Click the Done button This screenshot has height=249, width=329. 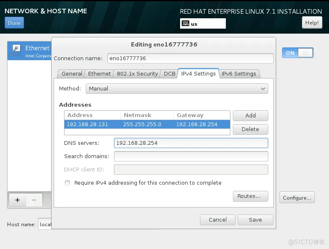click(14, 23)
